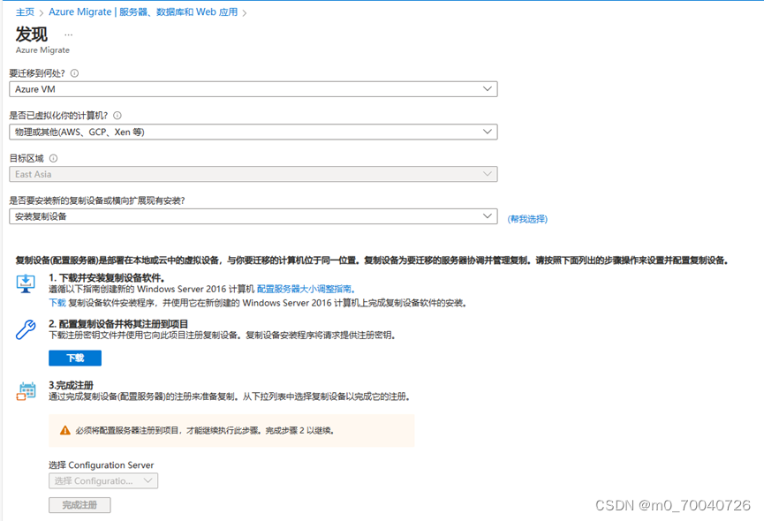Click the 下载 link for replication appliance installer
This screenshot has height=521, width=764.
57,303
